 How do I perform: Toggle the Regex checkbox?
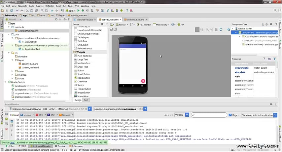point(230,115)
